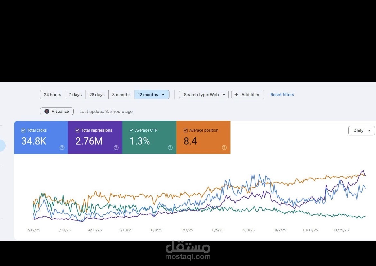Click the plus icon beside Add filter
Screen dimensions: 376x266
(236, 95)
